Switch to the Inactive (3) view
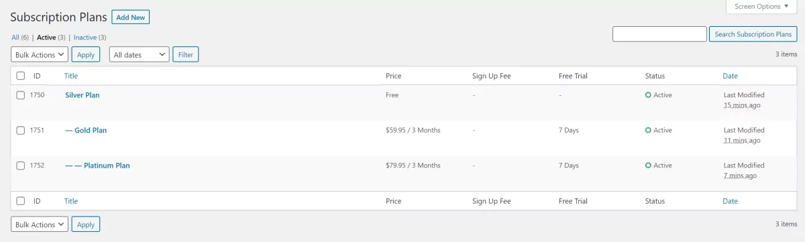The height and width of the screenshot is (242, 805). pos(90,38)
